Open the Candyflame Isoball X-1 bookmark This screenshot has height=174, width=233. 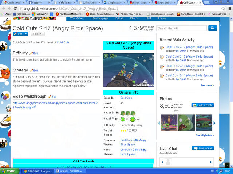(x=191, y=14)
